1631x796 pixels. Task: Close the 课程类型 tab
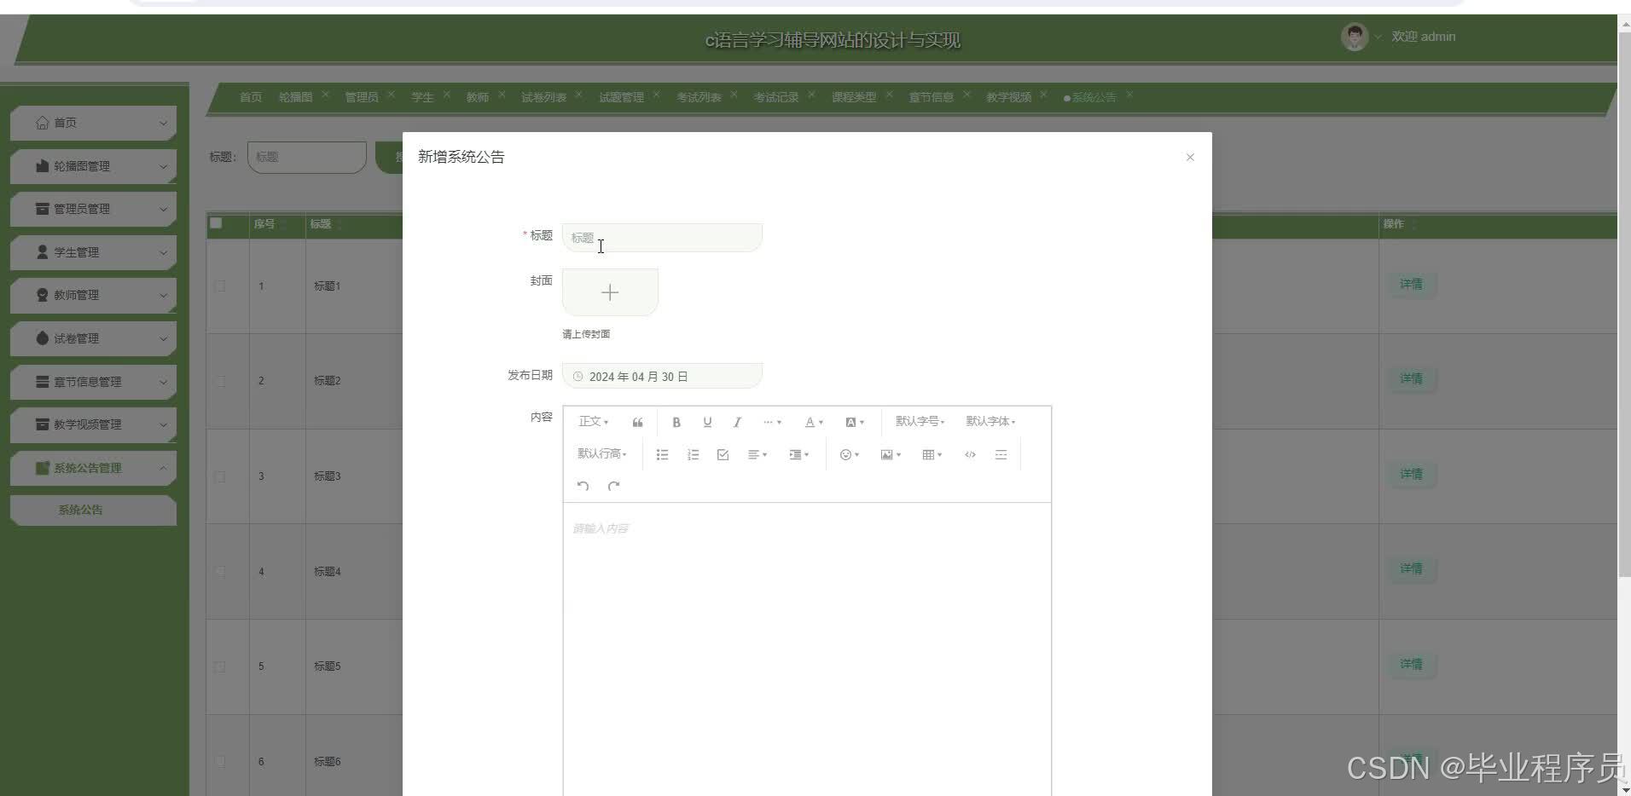(889, 95)
